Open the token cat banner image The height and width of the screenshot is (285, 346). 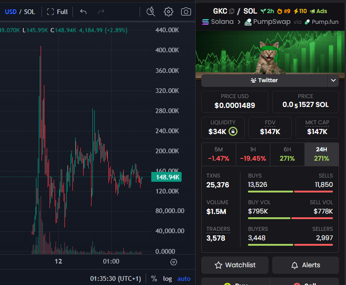[270, 52]
